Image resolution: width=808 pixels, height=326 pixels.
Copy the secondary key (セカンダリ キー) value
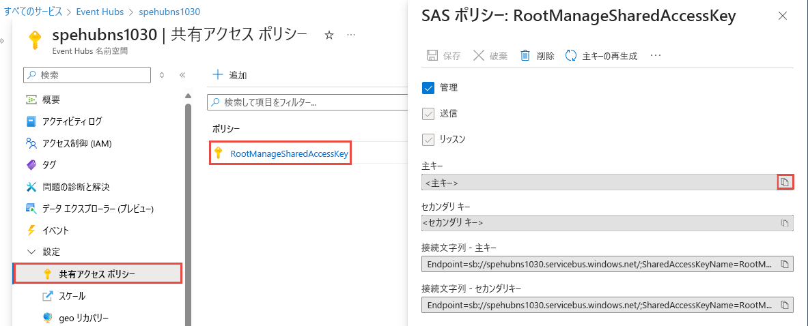785,223
